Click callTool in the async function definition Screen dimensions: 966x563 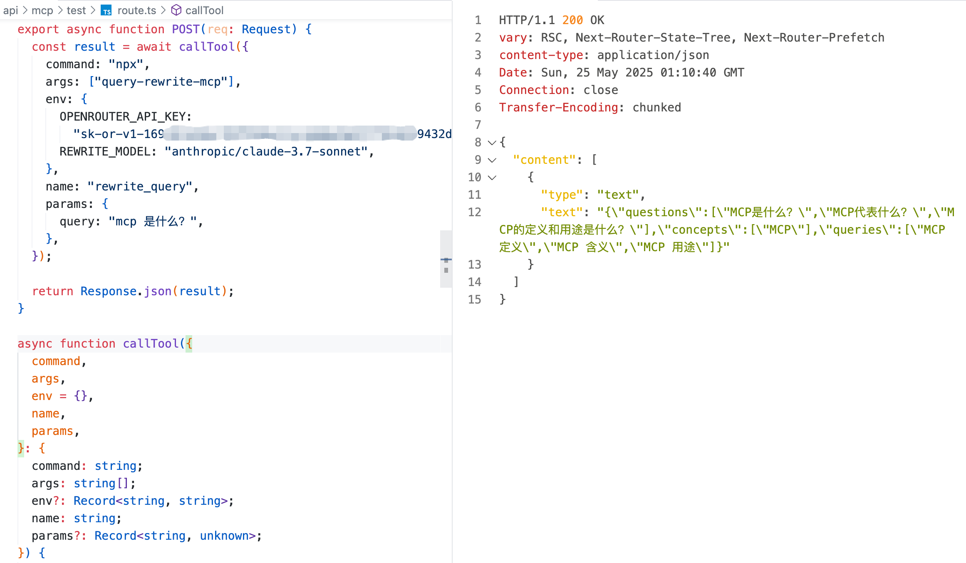(151, 343)
